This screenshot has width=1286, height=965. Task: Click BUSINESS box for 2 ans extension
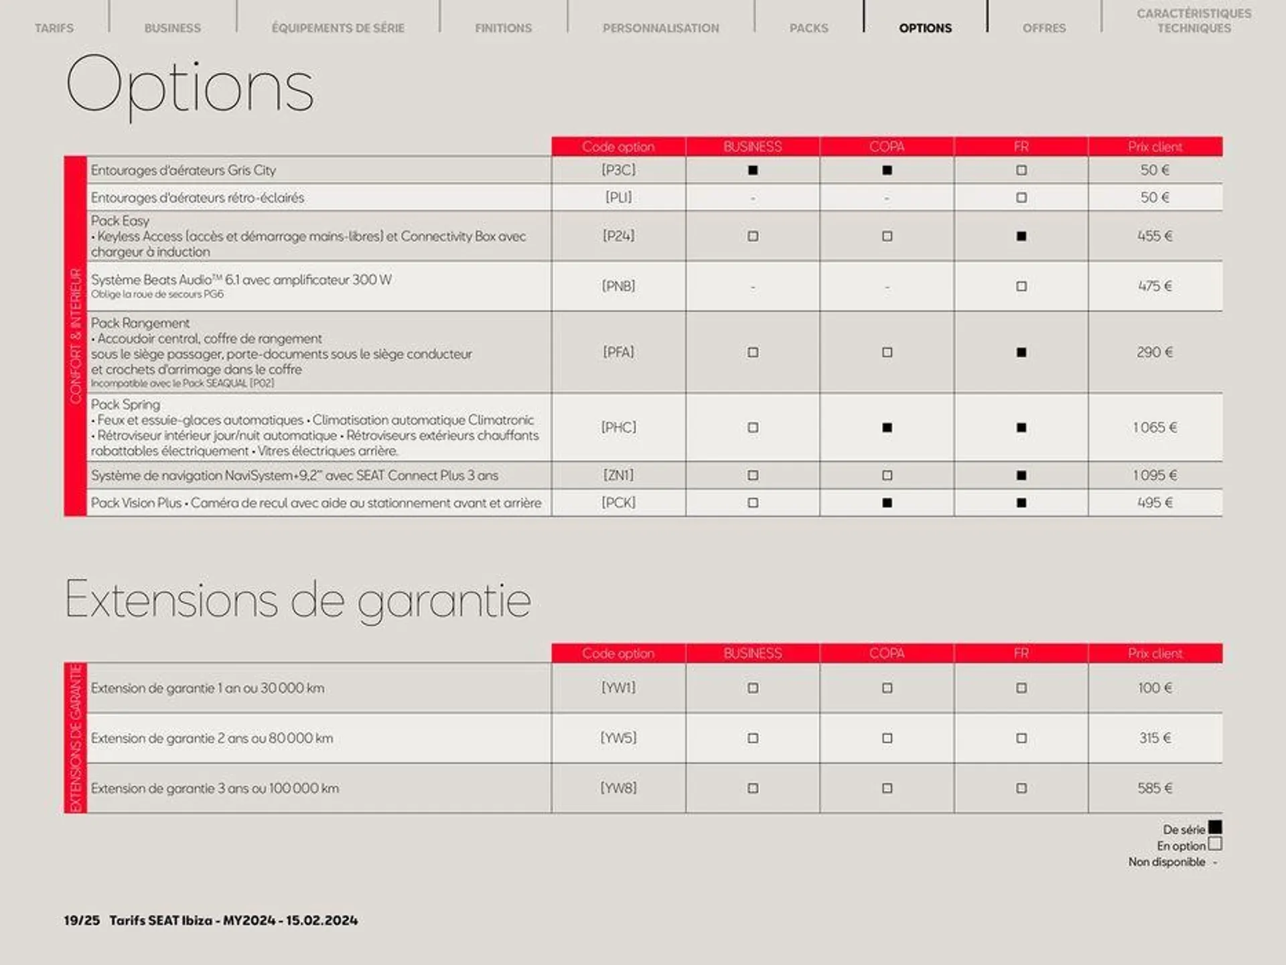(753, 738)
